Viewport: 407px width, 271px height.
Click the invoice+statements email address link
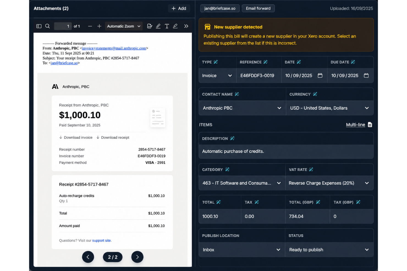[114, 48]
